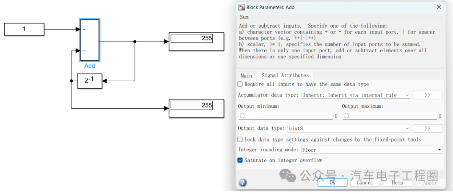This screenshot has height=194, width=453.
Task: Open Output data type uint8 dropdown
Action: 349,128
